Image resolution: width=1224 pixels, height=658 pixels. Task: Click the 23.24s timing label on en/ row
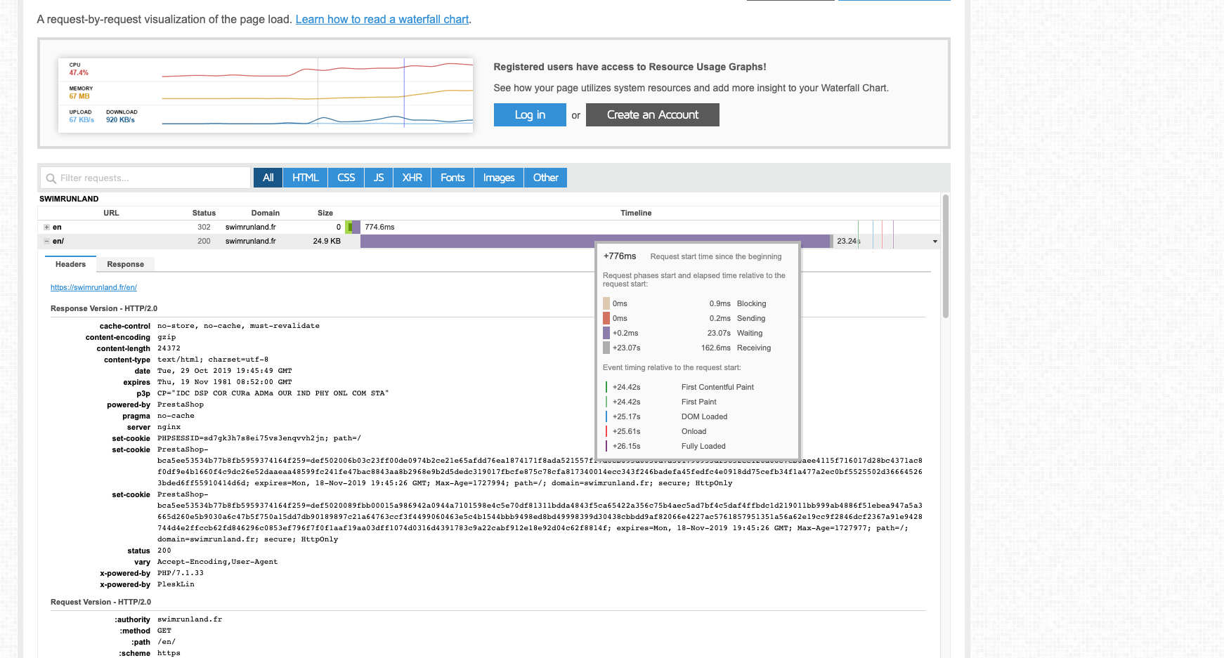click(849, 241)
